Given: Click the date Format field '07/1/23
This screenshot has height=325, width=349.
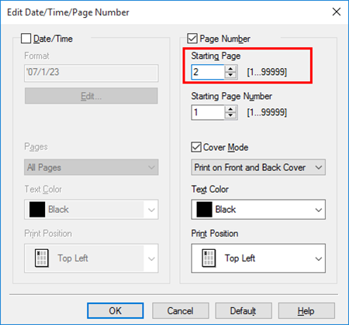Looking at the screenshot, I should [92, 73].
